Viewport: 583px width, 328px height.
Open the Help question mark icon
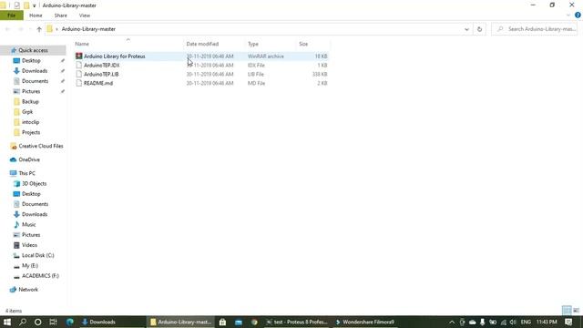click(x=578, y=15)
